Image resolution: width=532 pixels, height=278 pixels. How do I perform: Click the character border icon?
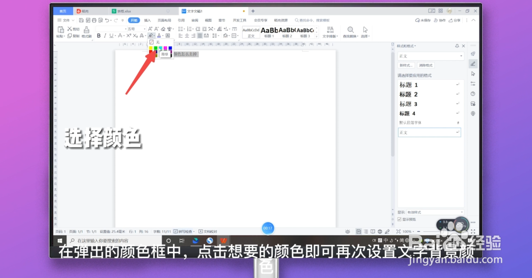pyautogui.click(x=168, y=36)
